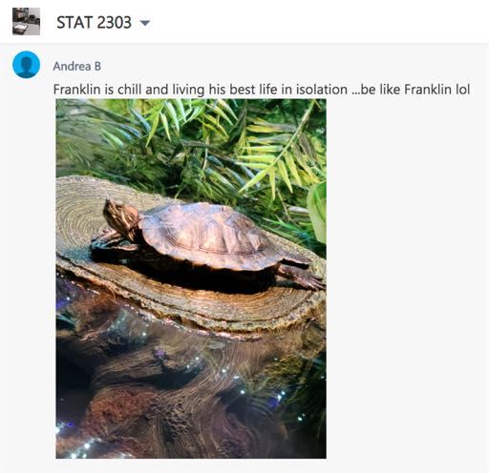Click the light green leaf at photo's right edge
Viewport: 489px width, 473px height.
pyautogui.click(x=317, y=212)
